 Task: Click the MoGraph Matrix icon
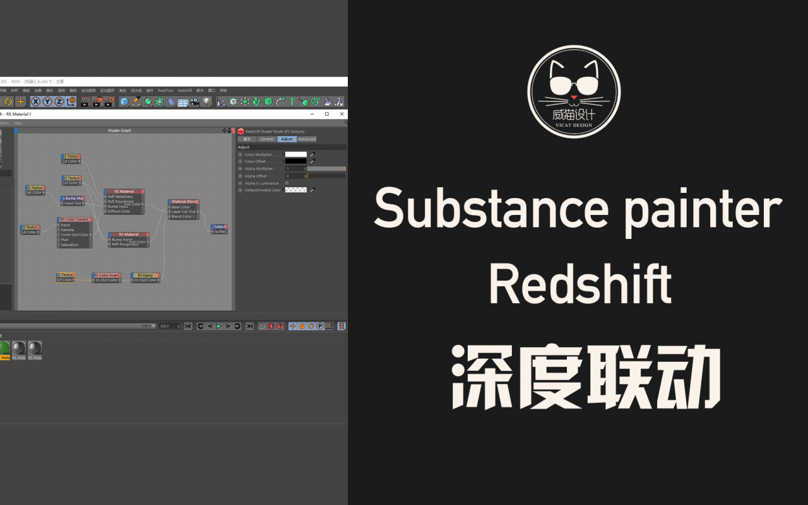click(x=245, y=102)
